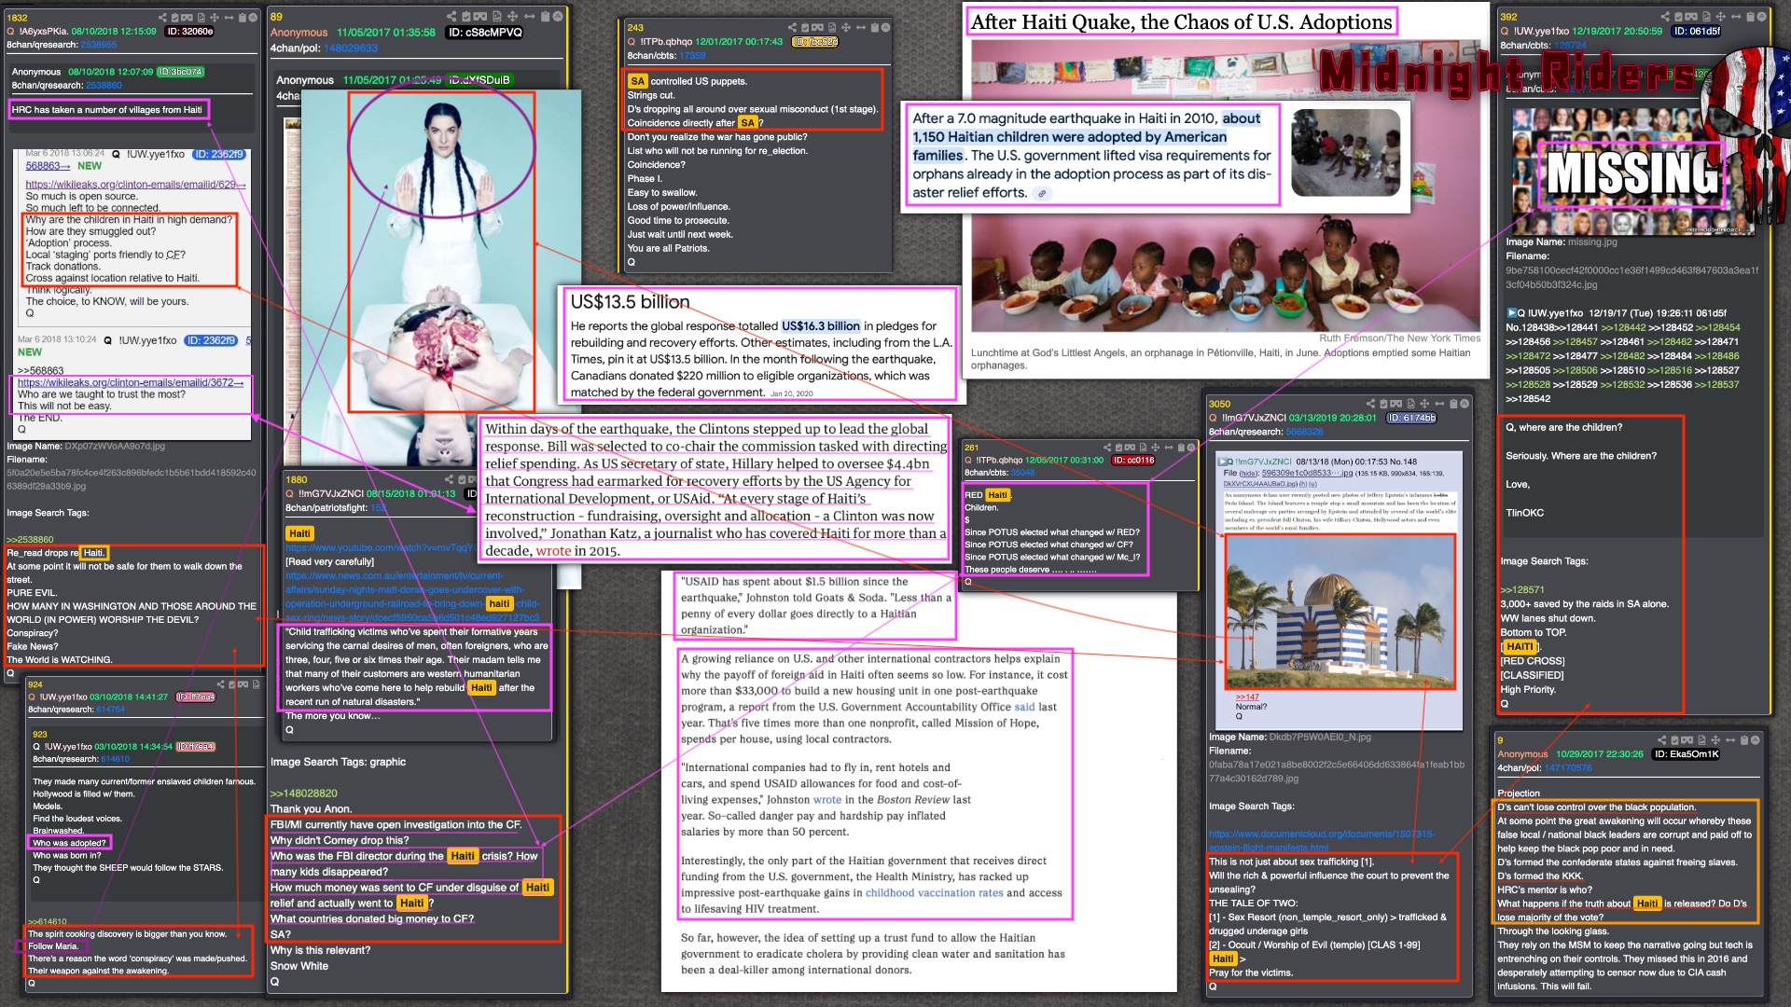Click horizontal resize arrows on post 392
The height and width of the screenshot is (1007, 1791).
click(x=1736, y=16)
